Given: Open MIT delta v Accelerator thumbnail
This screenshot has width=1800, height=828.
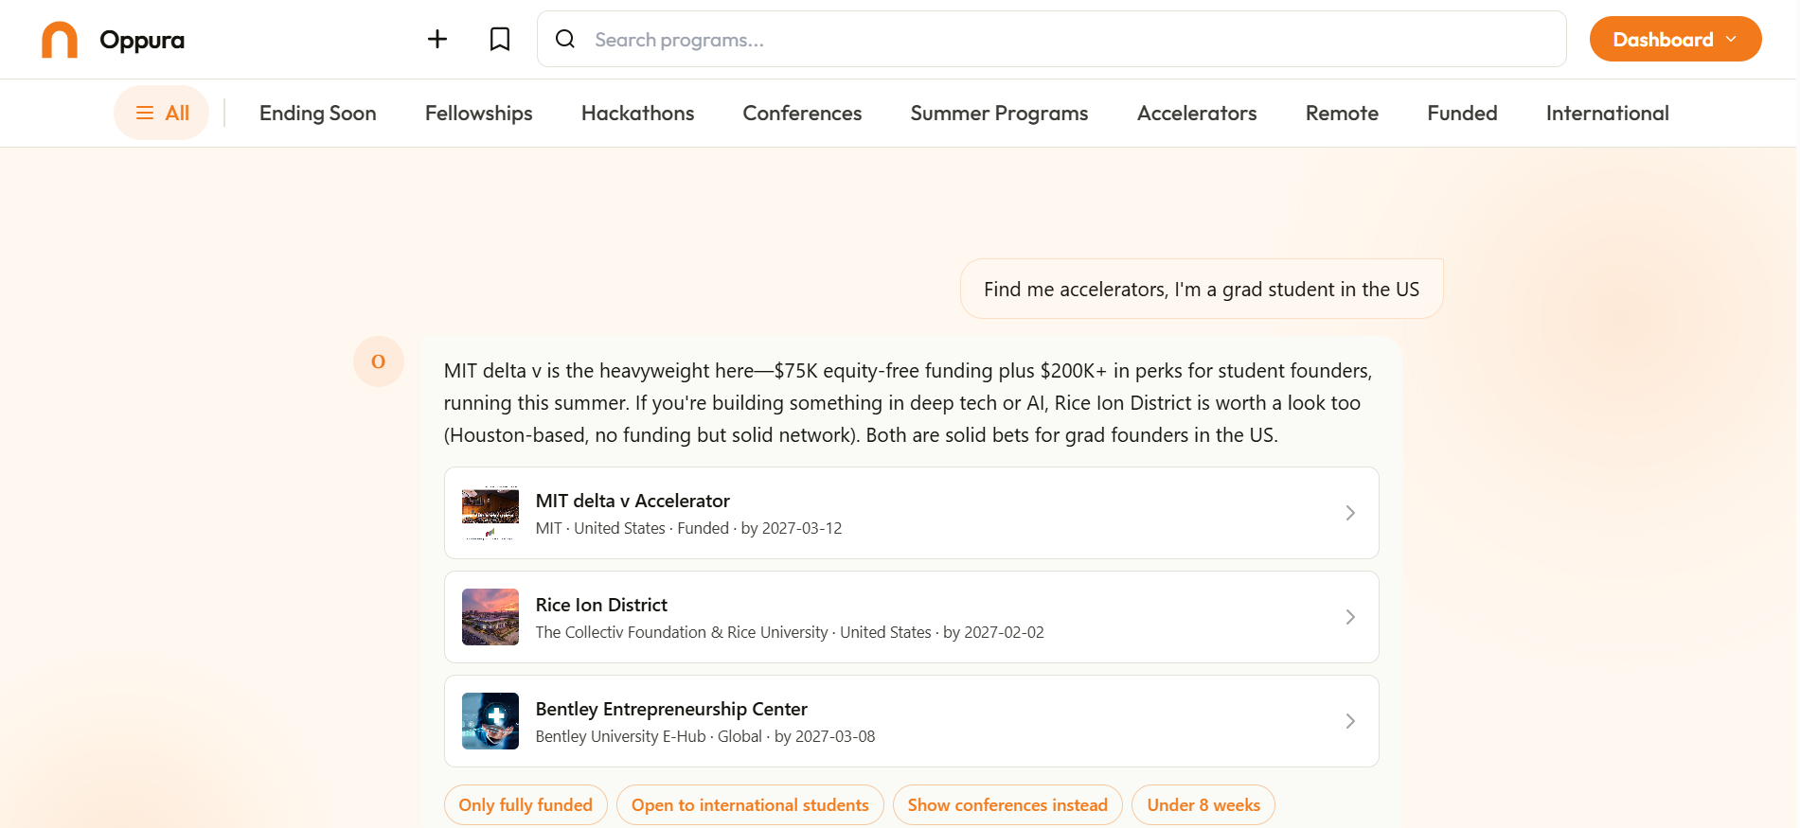Looking at the screenshot, I should tap(490, 513).
